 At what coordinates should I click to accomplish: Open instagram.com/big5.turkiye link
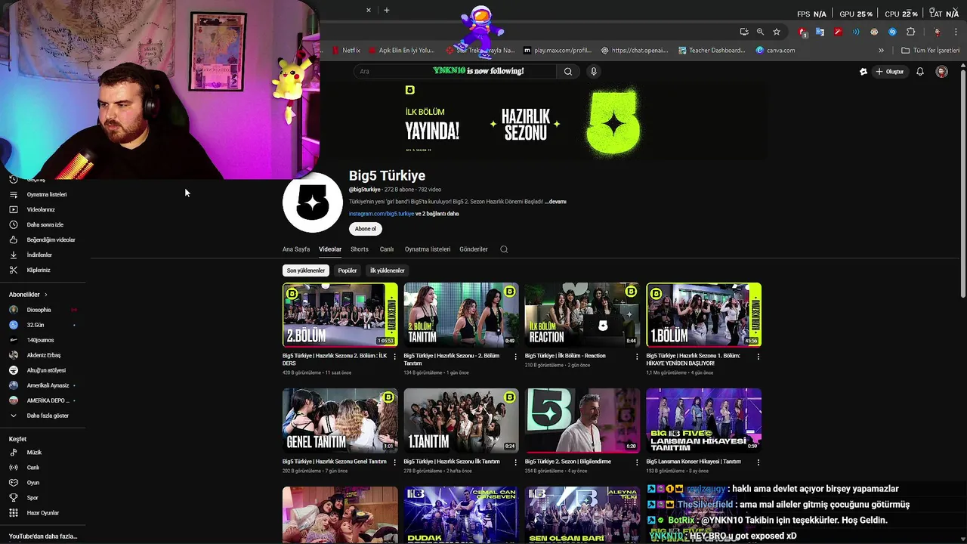pyautogui.click(x=382, y=214)
